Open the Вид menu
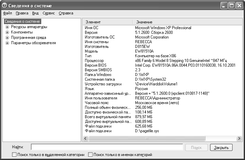 coord(36,13)
